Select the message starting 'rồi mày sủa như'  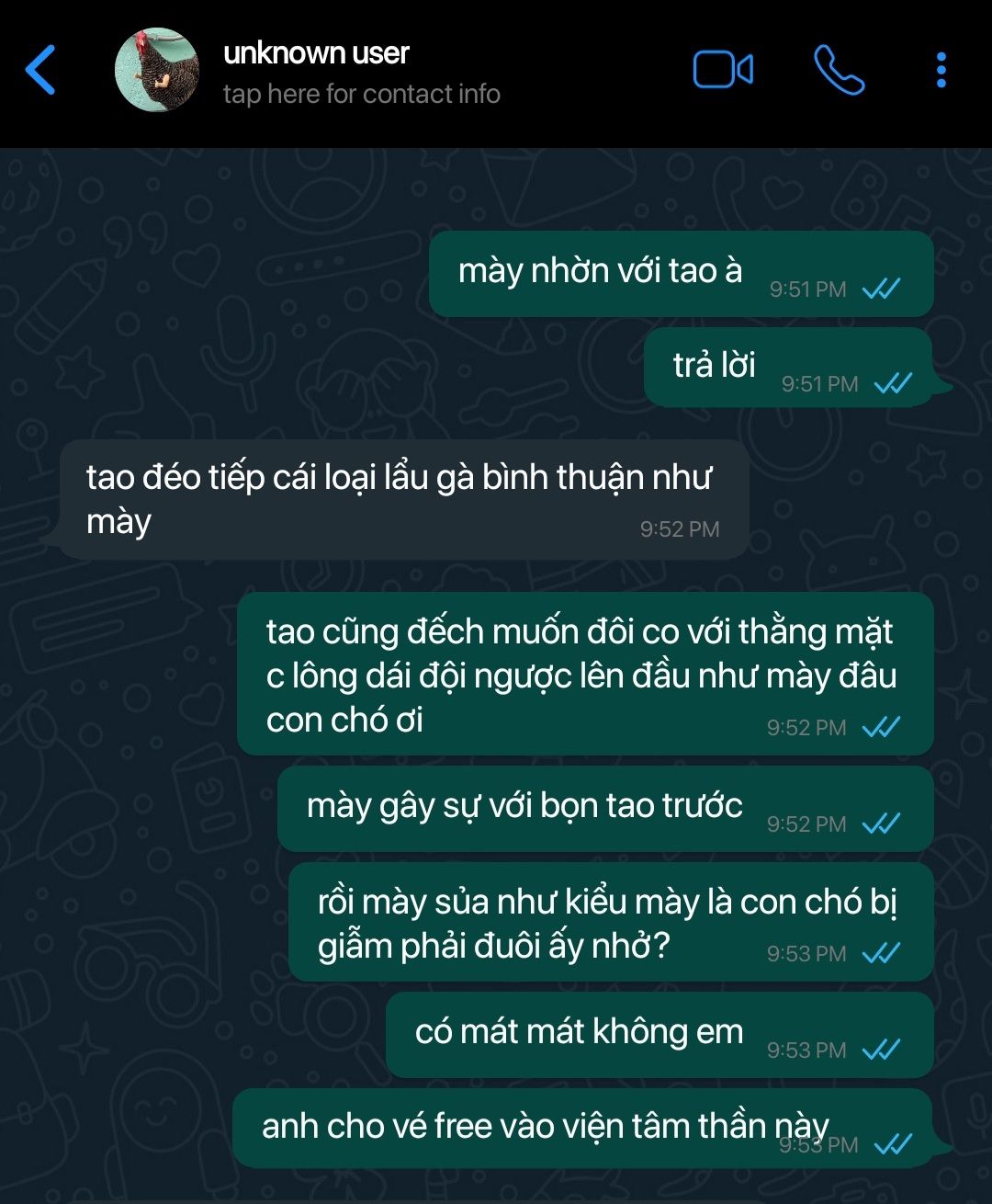pos(611,922)
